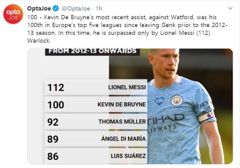Click the @OptaJoe handle
The image size is (240, 168).
pos(76,9)
